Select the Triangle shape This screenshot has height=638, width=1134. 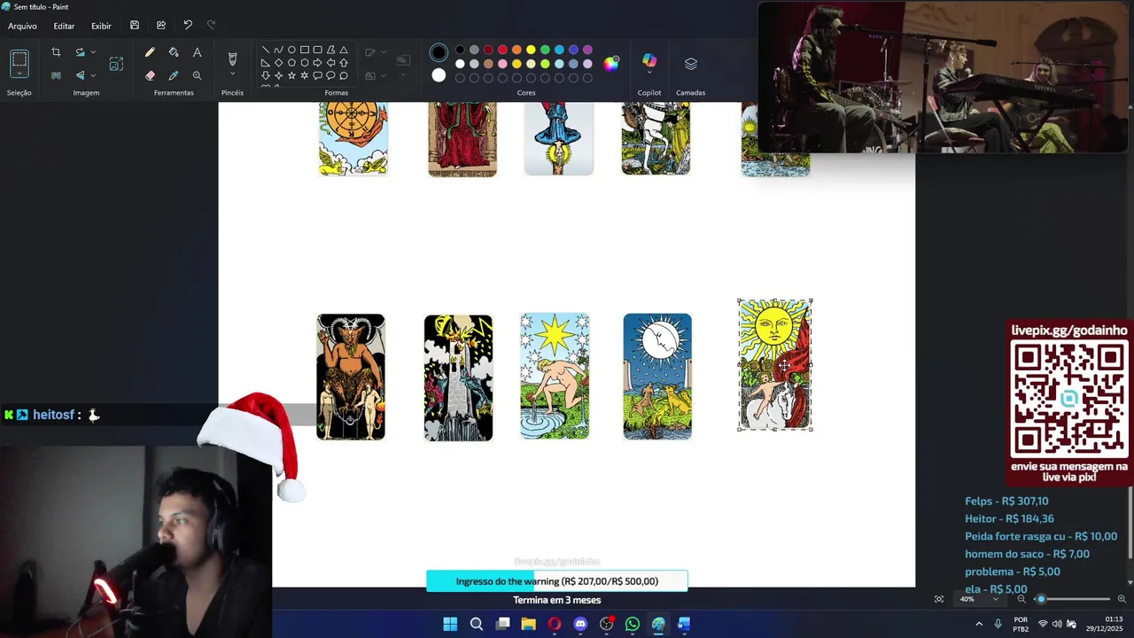click(x=344, y=50)
